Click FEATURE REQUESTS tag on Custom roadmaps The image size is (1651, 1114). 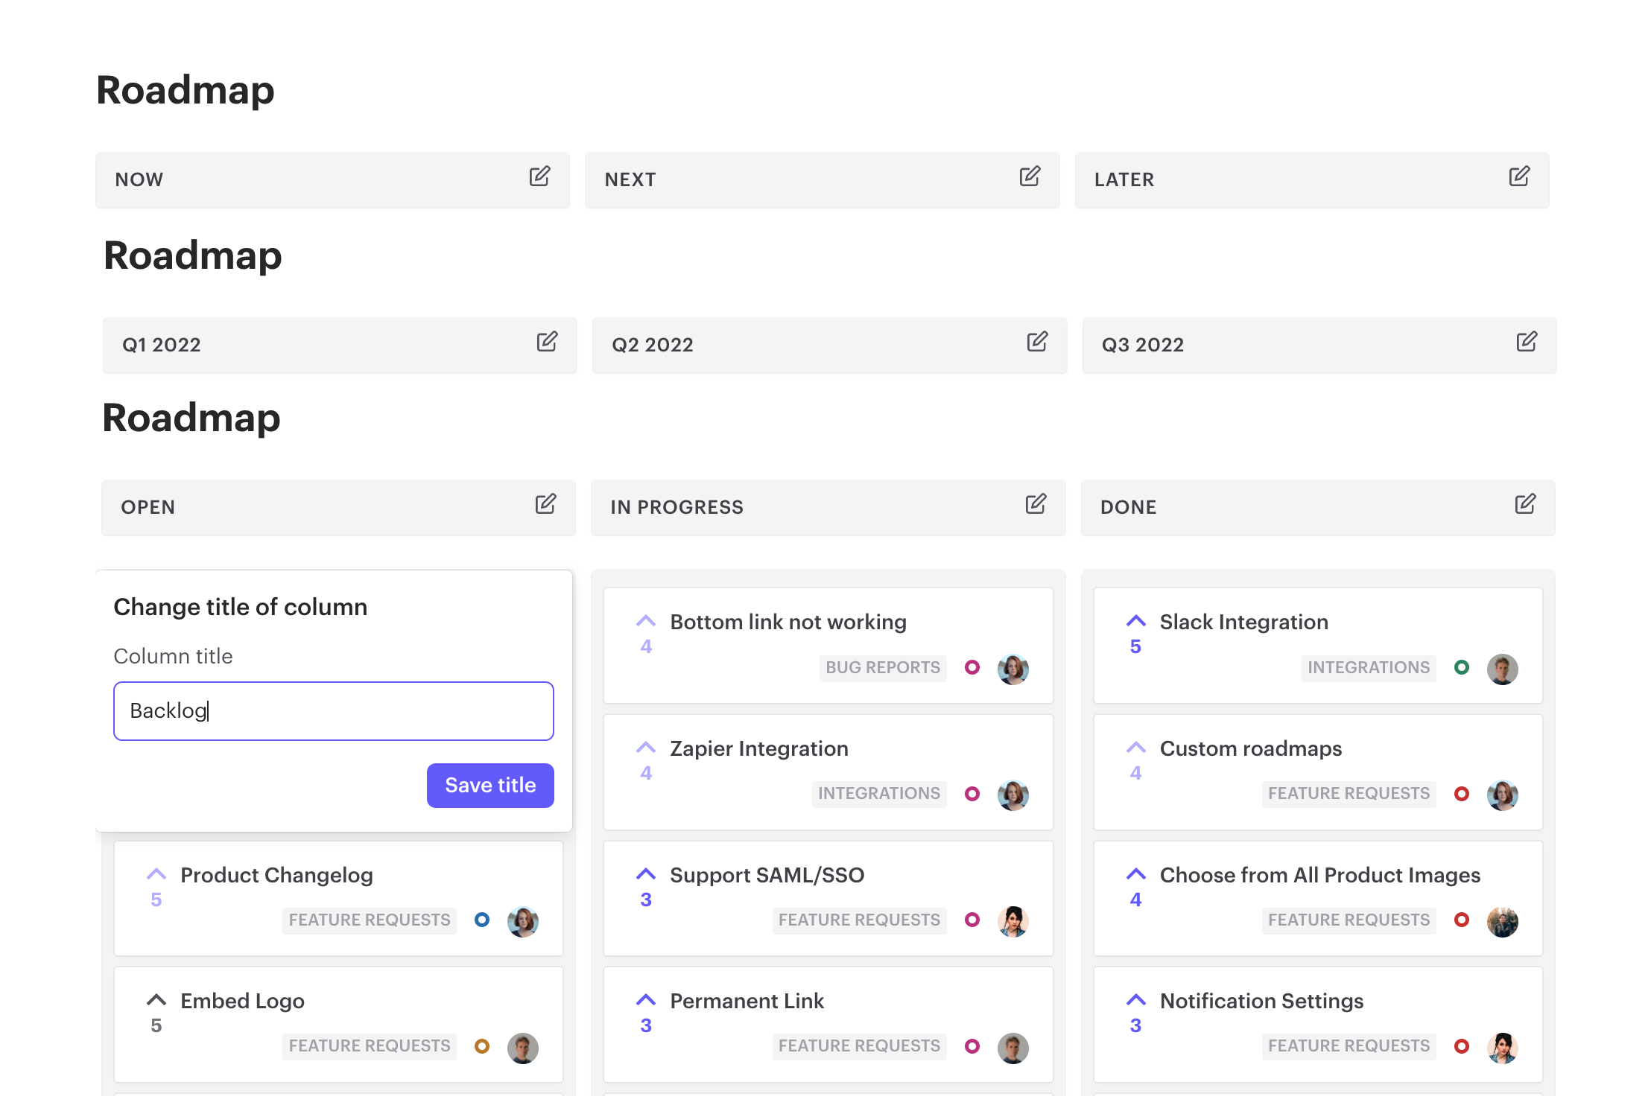(x=1349, y=793)
